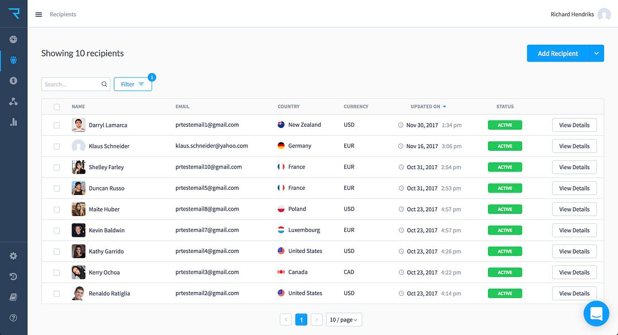Viewport: 618px width, 335px height.
Task: View Details for Darryl Lamarca
Action: click(574, 125)
